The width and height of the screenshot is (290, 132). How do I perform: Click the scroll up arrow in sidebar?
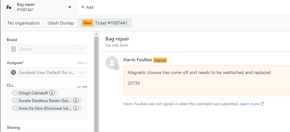click(96, 34)
